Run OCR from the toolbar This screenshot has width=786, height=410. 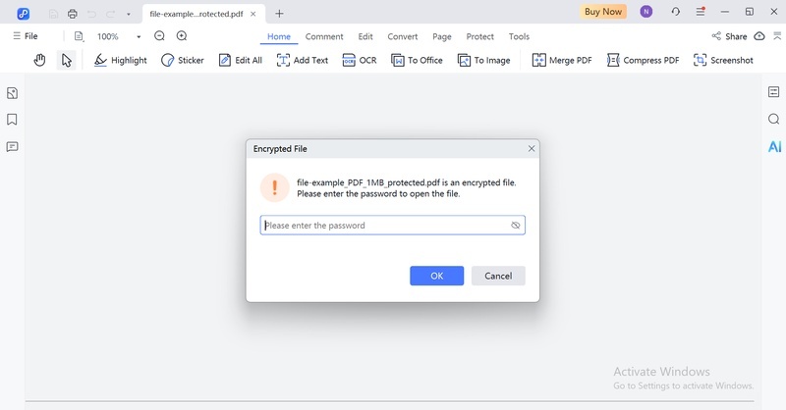click(x=360, y=60)
